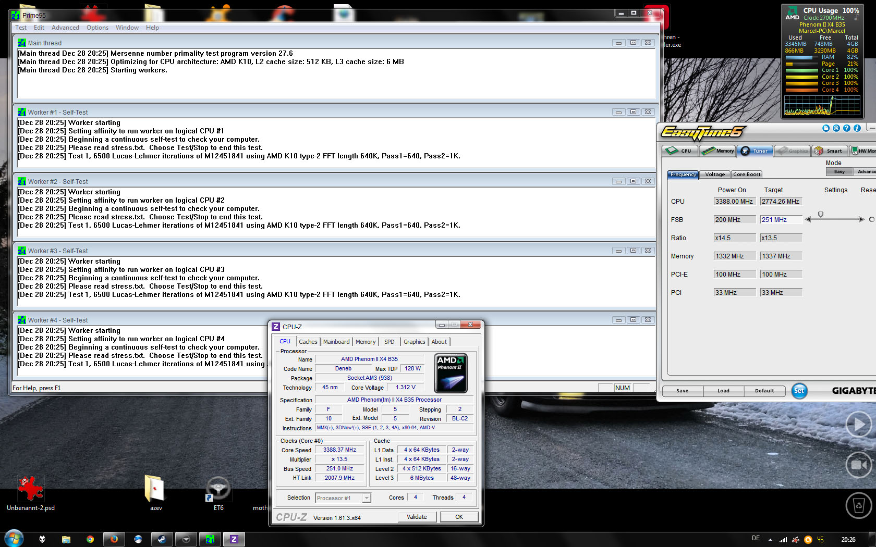This screenshot has width=876, height=547.
Task: Switch to the Graphics tab in CPU-Z
Action: point(415,342)
